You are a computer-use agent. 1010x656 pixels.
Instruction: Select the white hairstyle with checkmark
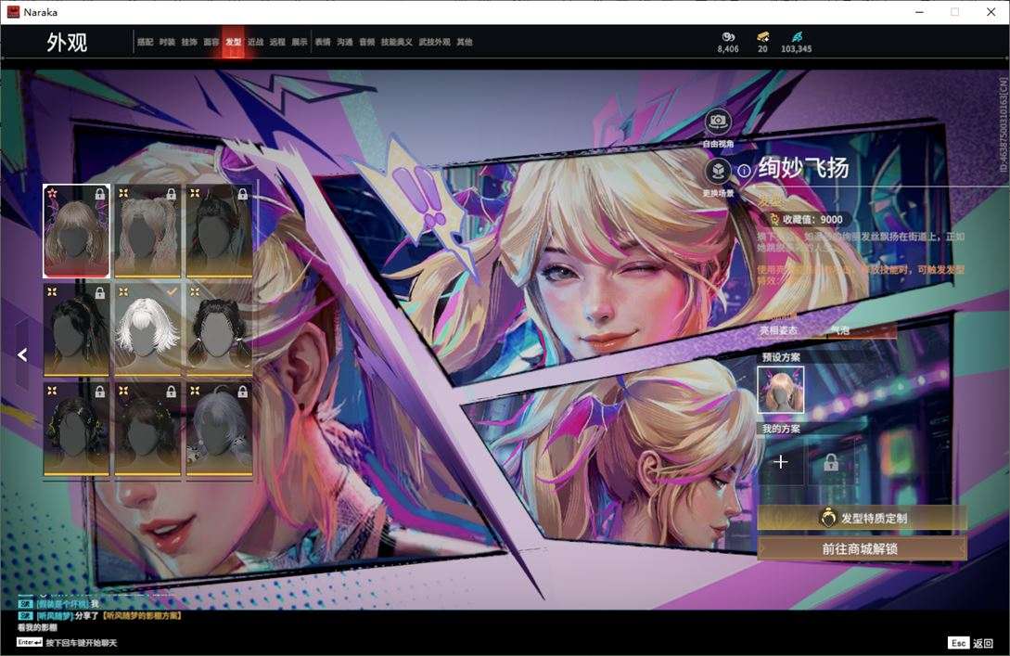point(147,330)
